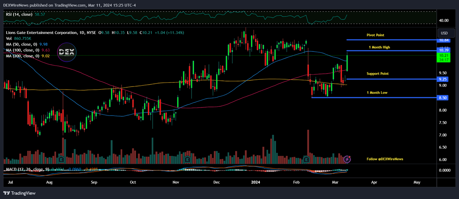This screenshot has width=459, height=199.
Task: Click the 7.00 price scale value
Action: click(443, 135)
